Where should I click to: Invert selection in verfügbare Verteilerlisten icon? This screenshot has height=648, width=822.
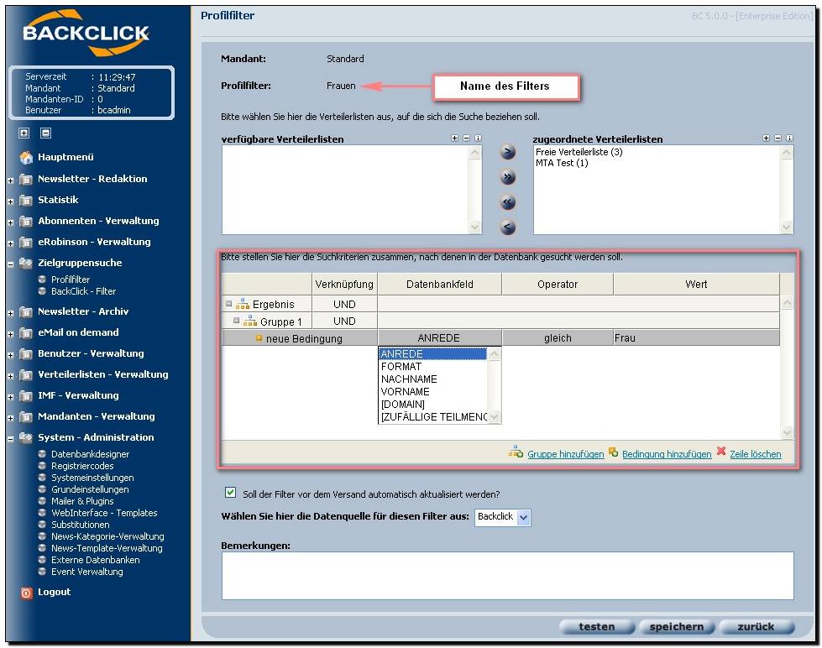click(x=478, y=138)
